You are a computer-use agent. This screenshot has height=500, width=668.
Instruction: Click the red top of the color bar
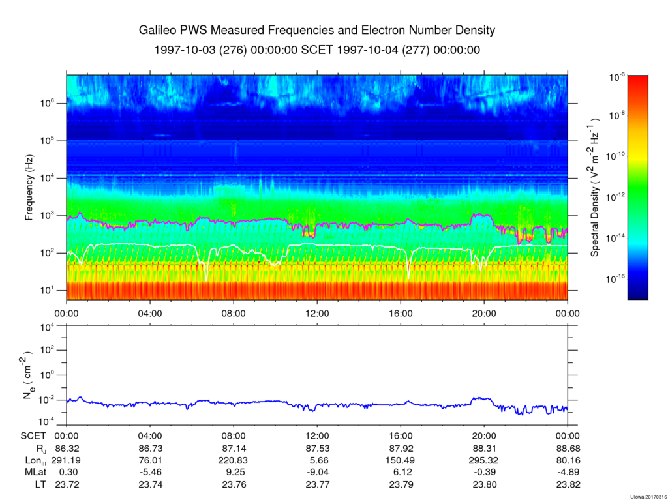(x=637, y=81)
